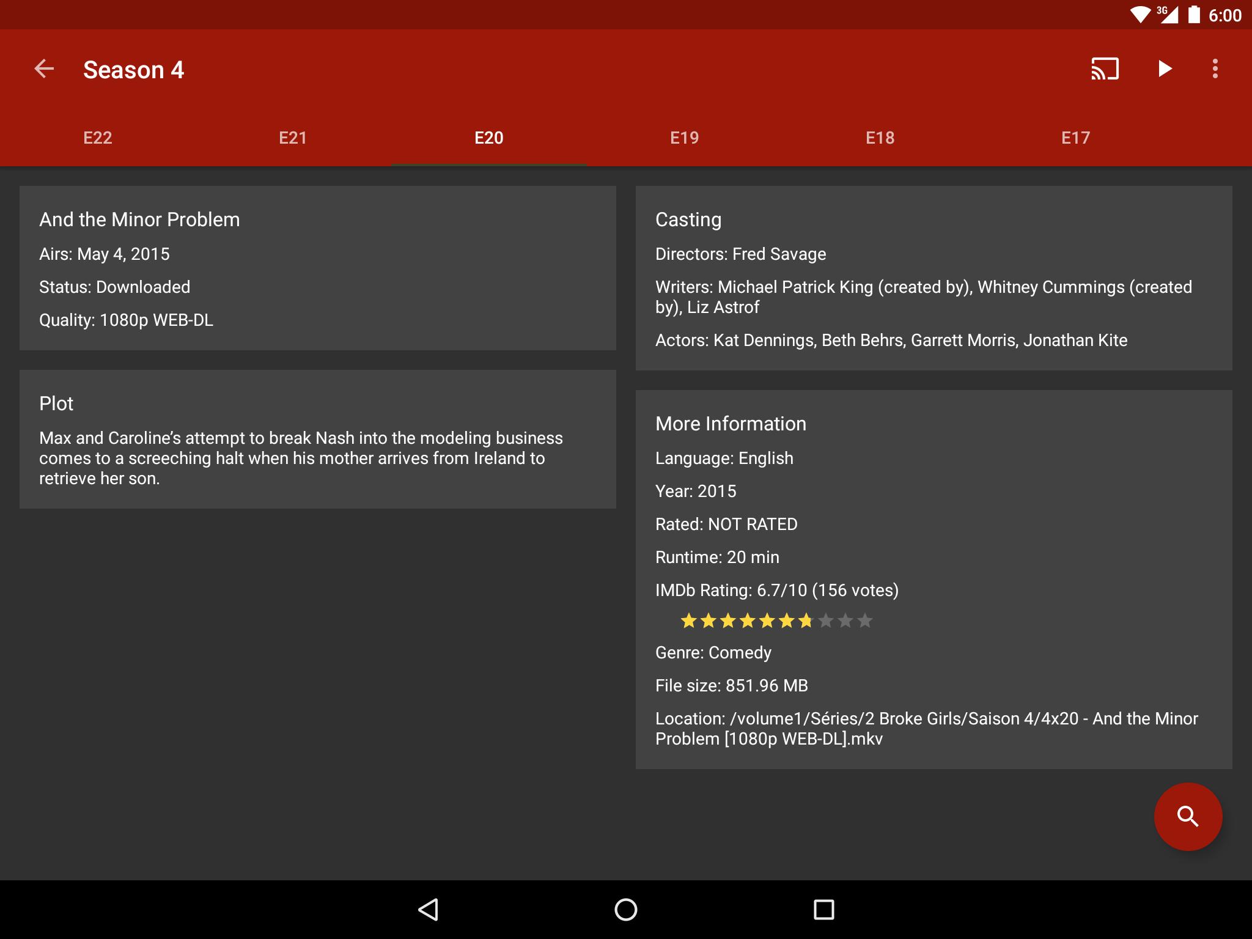1252x939 pixels.
Task: Switch to the E18 tab
Action: (x=880, y=138)
